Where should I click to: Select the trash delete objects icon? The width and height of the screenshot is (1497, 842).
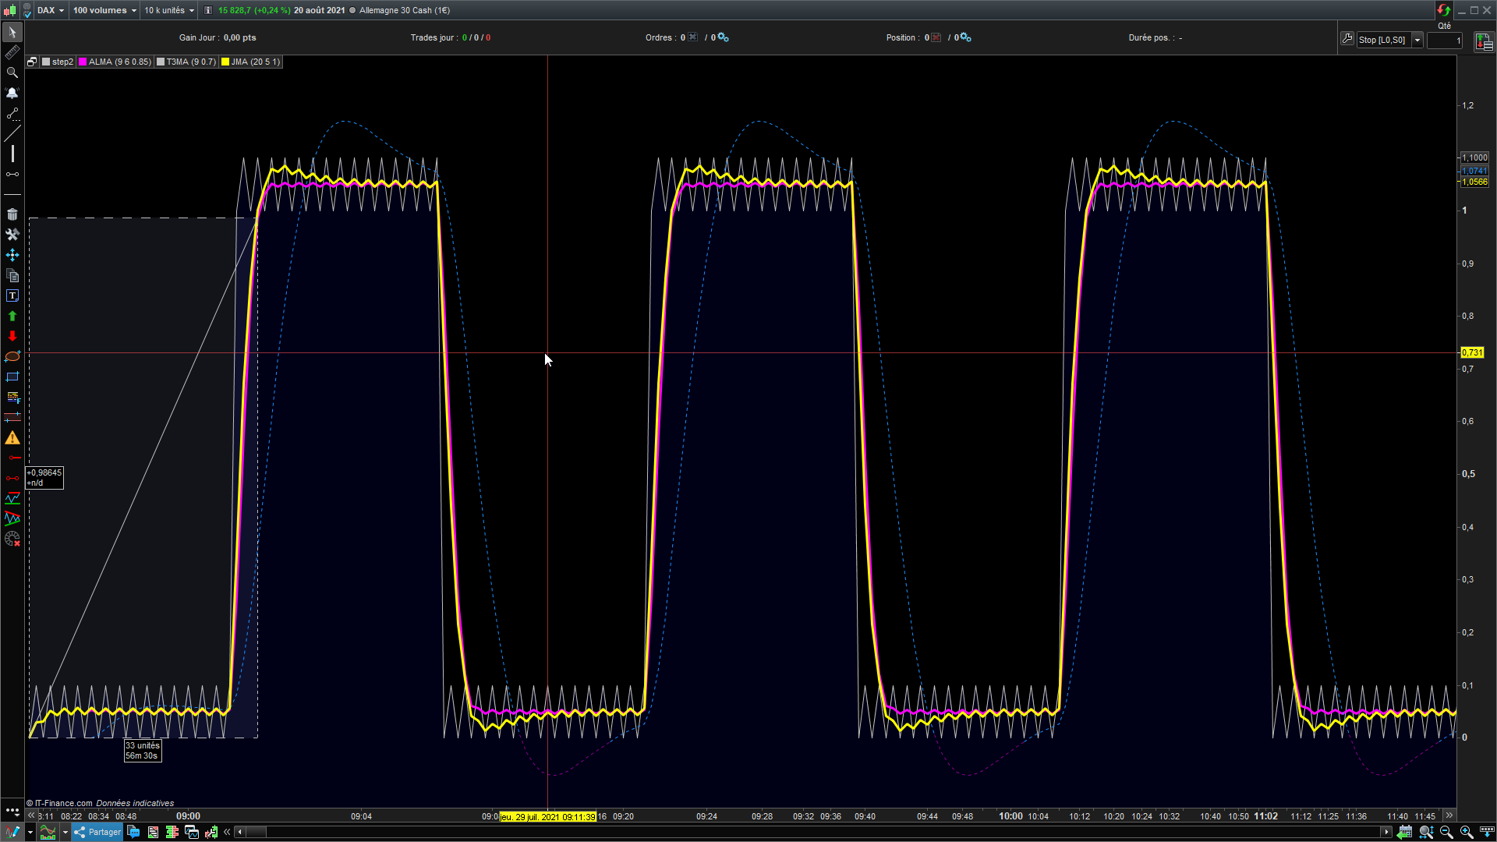[x=12, y=214]
